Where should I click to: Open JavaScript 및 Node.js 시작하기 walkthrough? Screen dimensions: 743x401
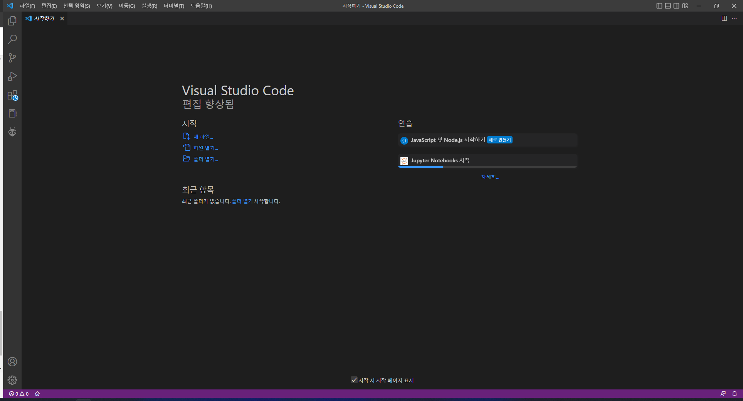[x=487, y=140]
